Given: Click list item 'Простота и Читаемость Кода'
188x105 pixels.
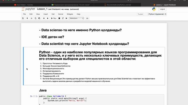Looking at the screenshot, I should 55,64.
